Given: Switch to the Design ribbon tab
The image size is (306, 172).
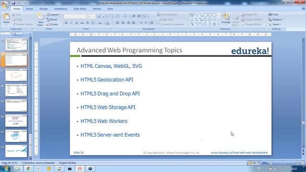Looking at the screenshot, I should [x=44, y=9].
